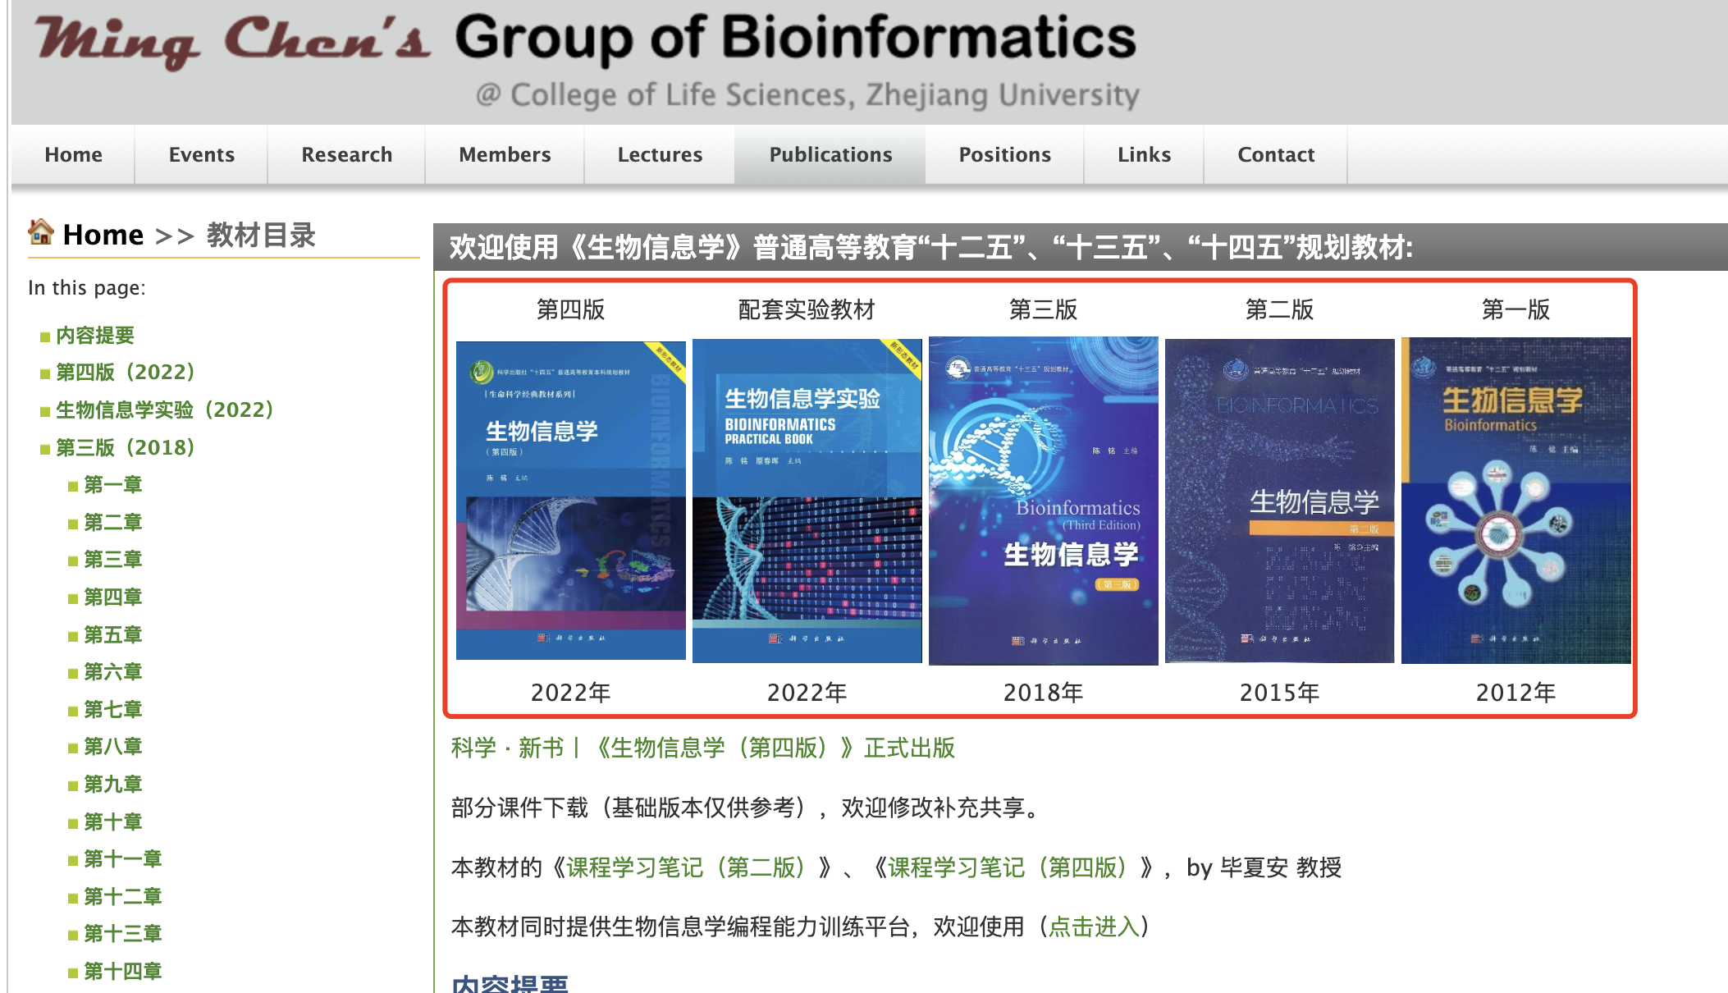Viewport: 1728px width, 993px height.
Task: Open the Positions menu item
Action: pyautogui.click(x=1004, y=154)
